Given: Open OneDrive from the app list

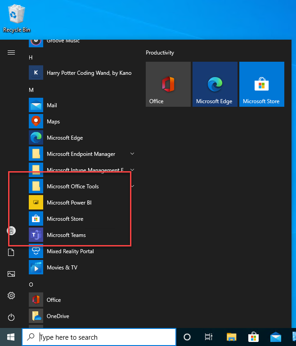Looking at the screenshot, I should coord(81,316).
